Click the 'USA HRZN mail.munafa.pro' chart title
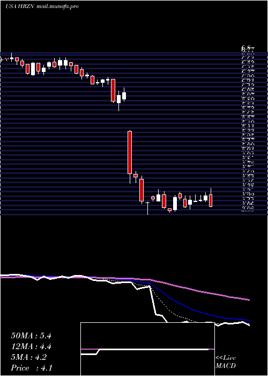The image size is (268, 376). tap(42, 6)
